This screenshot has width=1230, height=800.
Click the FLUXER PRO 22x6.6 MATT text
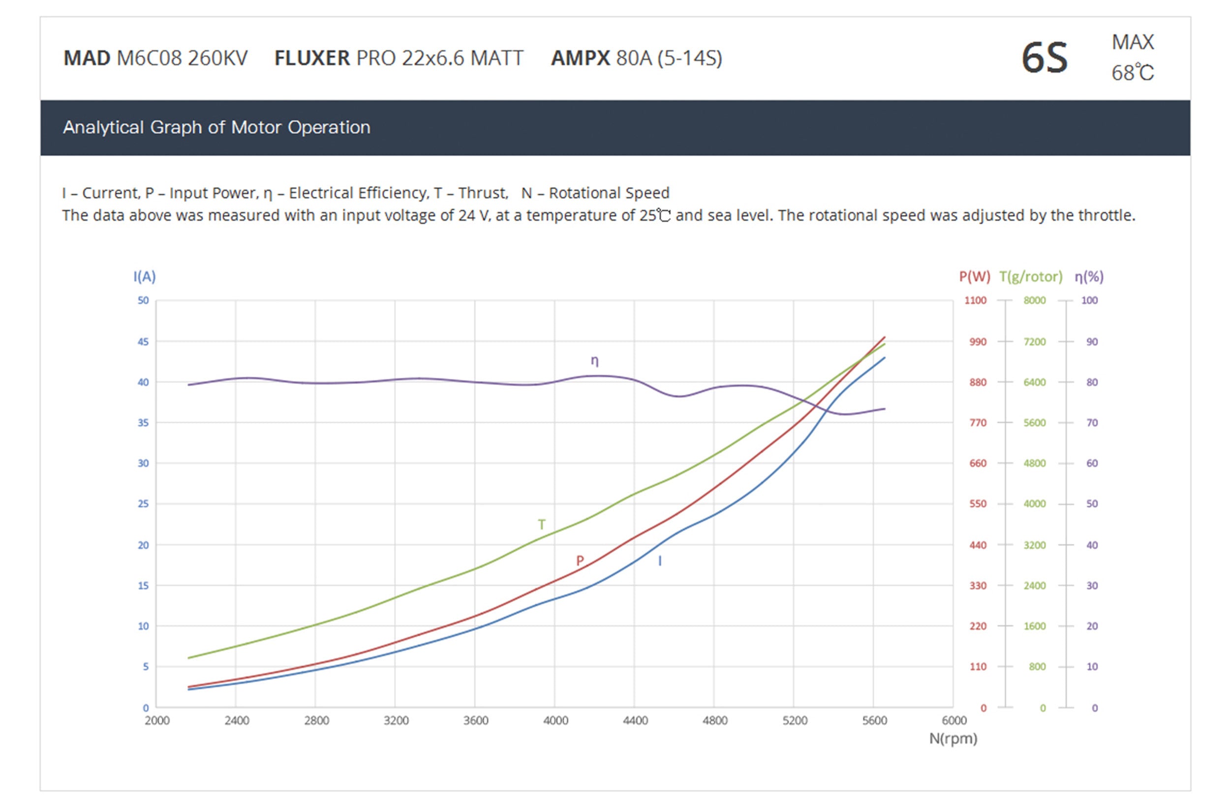click(399, 58)
